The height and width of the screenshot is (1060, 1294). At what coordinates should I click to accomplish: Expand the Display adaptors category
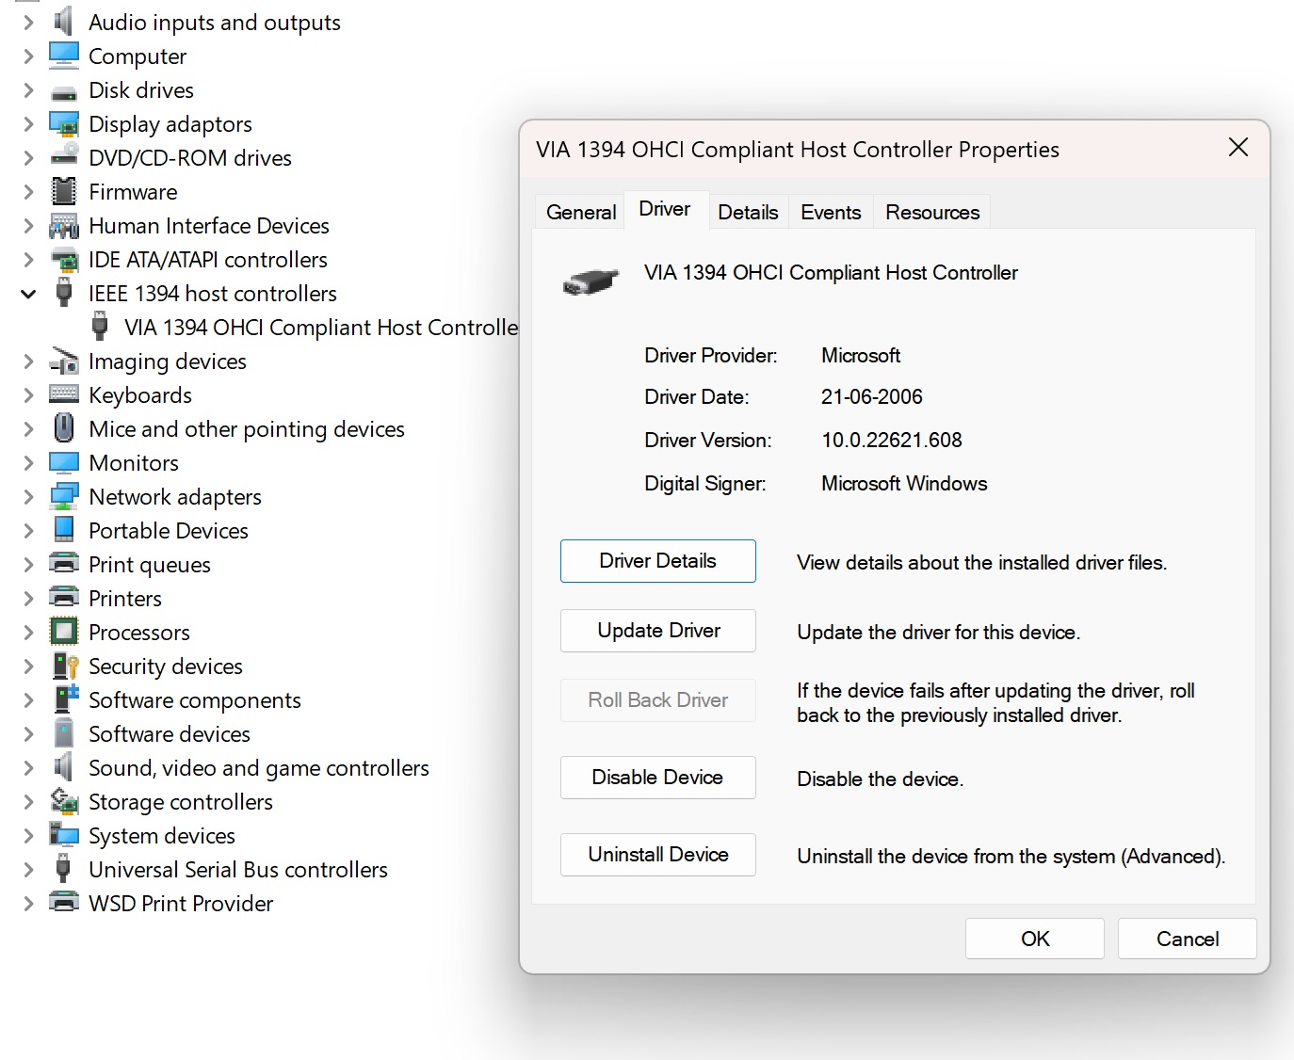[28, 124]
